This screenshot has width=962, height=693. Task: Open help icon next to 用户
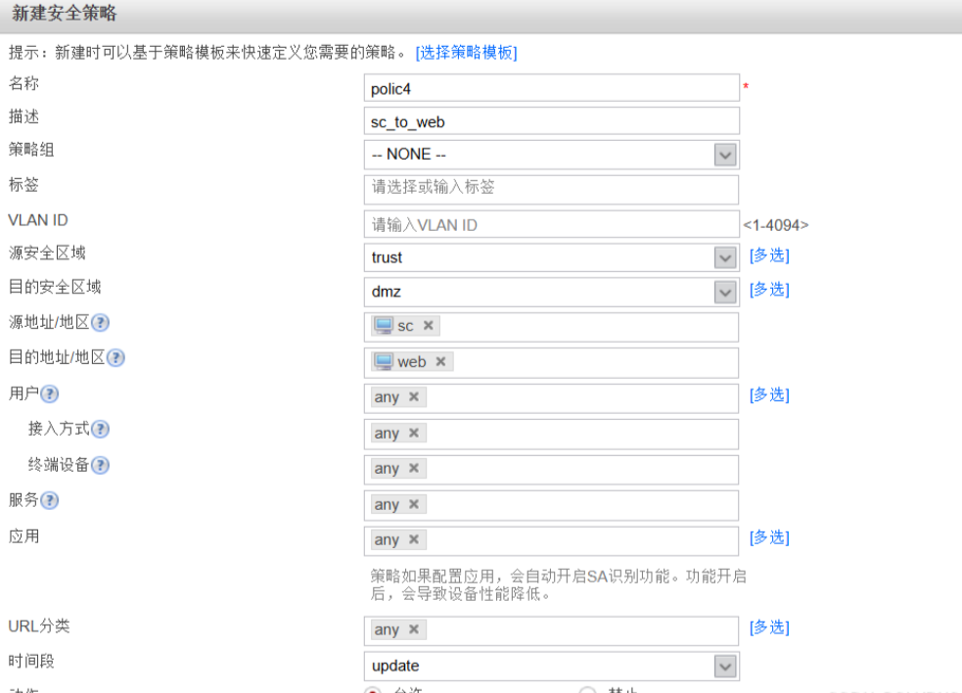(50, 394)
